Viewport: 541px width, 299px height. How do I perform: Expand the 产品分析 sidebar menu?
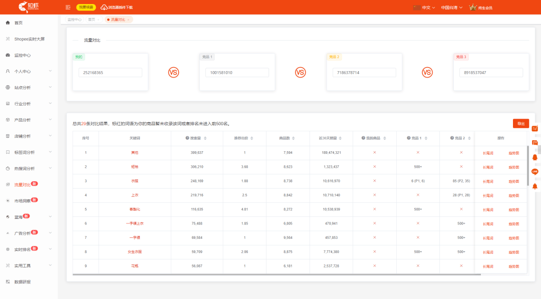pos(29,120)
